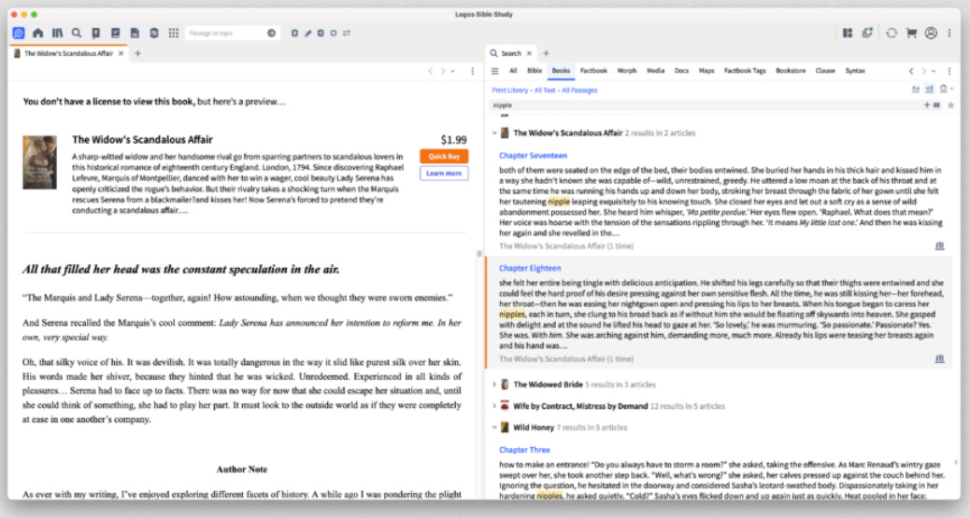Open the Docs page icon in toolbar
Image resolution: width=970 pixels, height=518 pixels.
pyautogui.click(x=135, y=33)
